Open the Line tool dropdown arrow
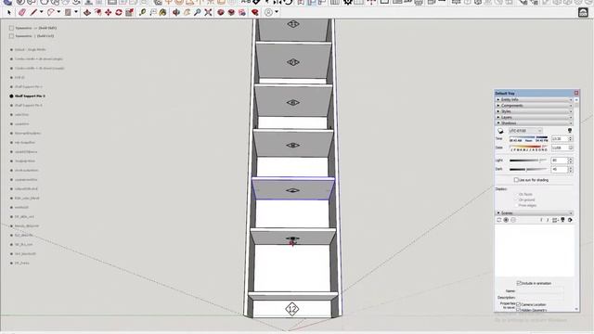This screenshot has height=334, width=594. click(41, 12)
